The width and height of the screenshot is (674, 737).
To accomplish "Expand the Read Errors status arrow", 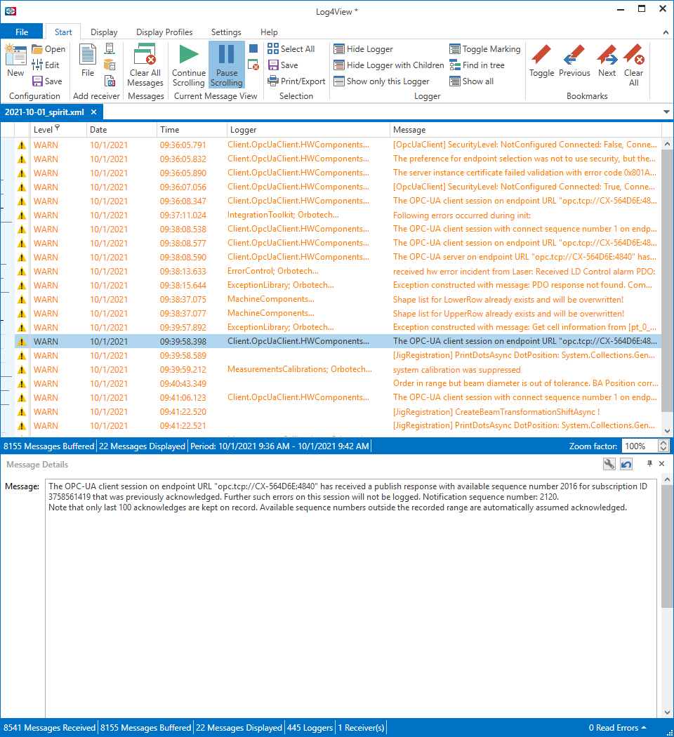I will [x=643, y=727].
